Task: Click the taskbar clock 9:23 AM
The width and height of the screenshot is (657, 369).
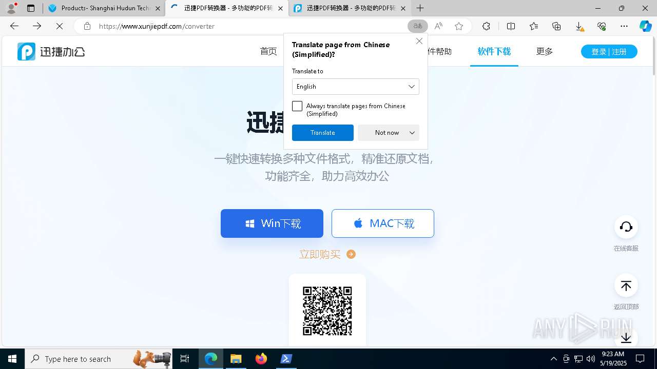Action: (x=613, y=358)
